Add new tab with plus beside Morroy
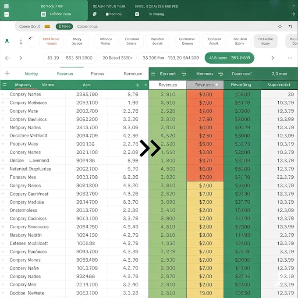This screenshot has width=298, height=298. click(7, 73)
